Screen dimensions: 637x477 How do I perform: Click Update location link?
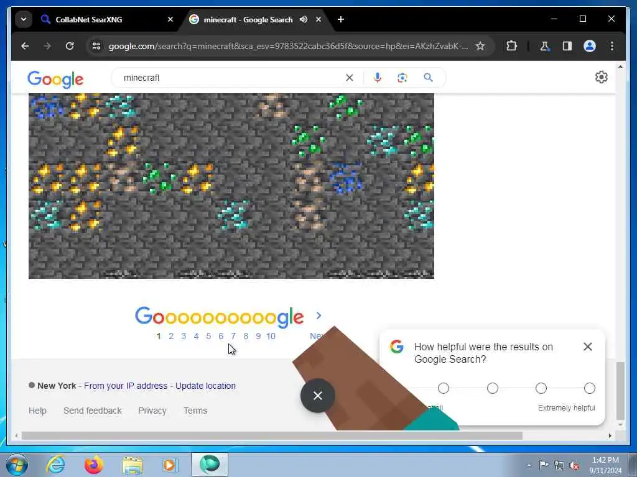pyautogui.click(x=205, y=386)
